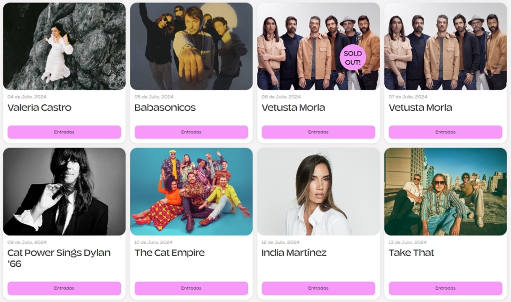Select Take That rooftop photo

[x=446, y=192]
